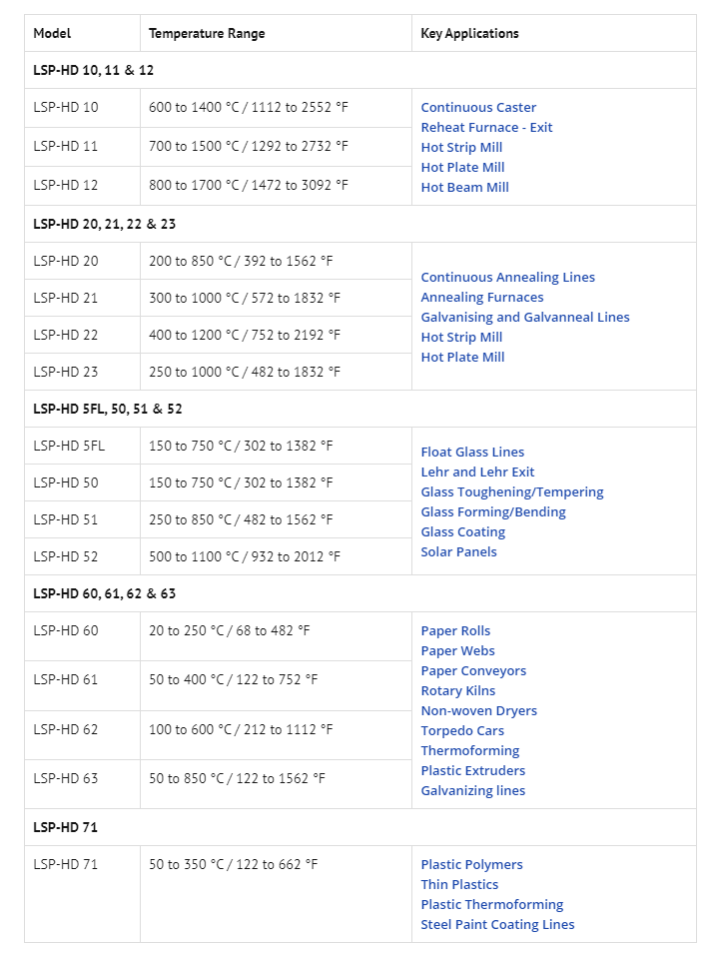Open the Paper Rolls link
714x956 pixels.
455,631
